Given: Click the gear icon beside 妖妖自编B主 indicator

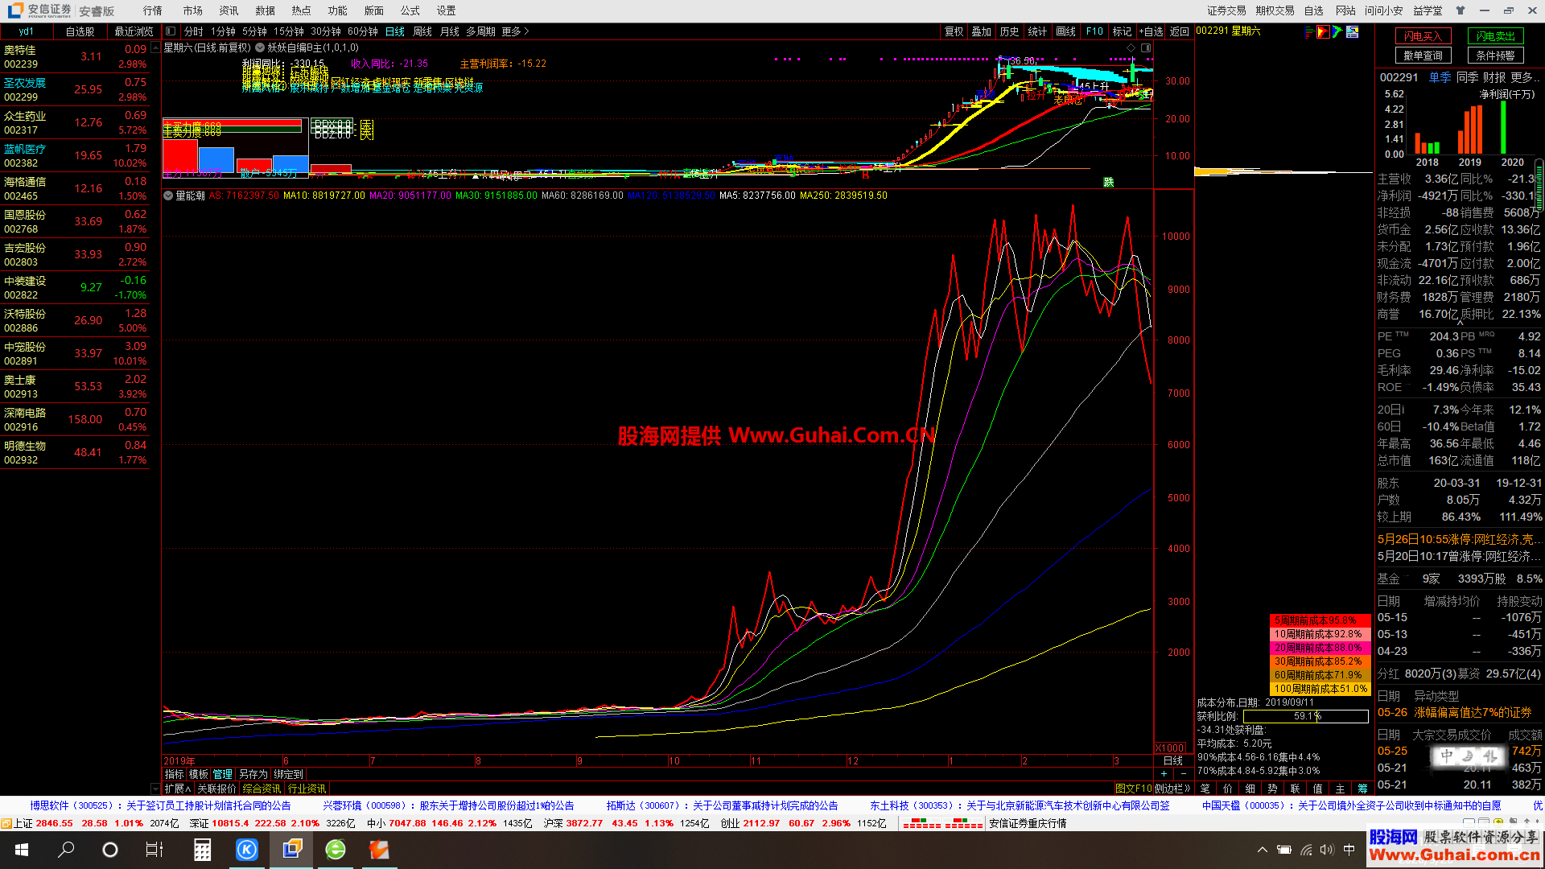Looking at the screenshot, I should tap(260, 47).
